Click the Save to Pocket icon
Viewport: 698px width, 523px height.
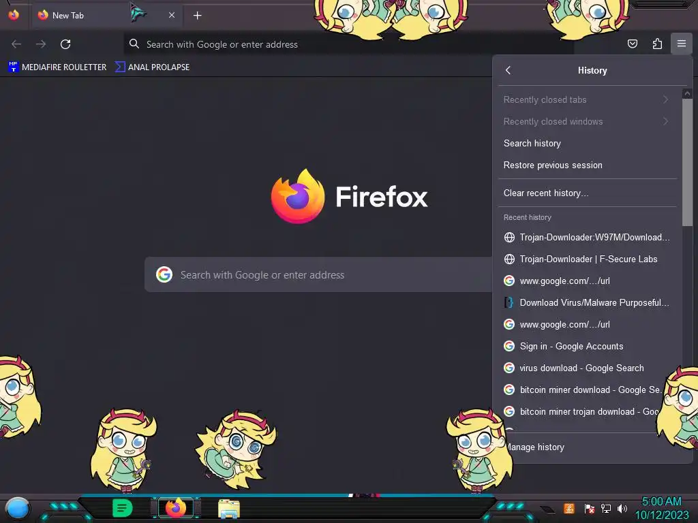(x=633, y=44)
